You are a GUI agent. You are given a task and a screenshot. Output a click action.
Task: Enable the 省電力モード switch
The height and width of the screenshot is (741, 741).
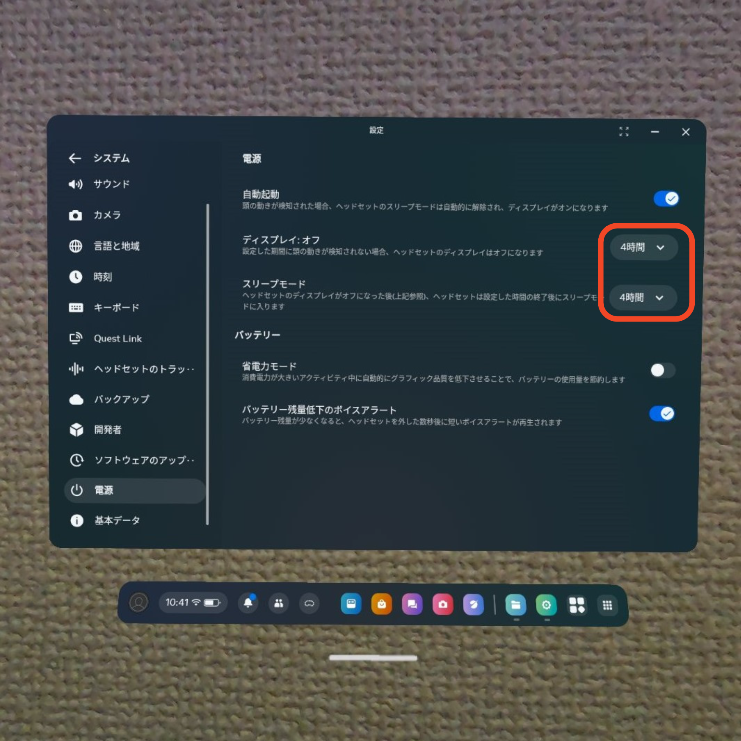[662, 371]
